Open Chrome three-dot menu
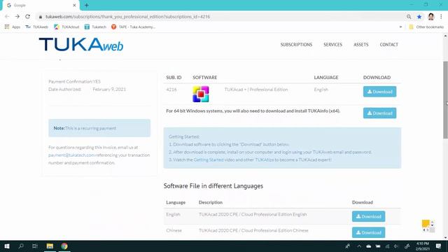 point(441,17)
